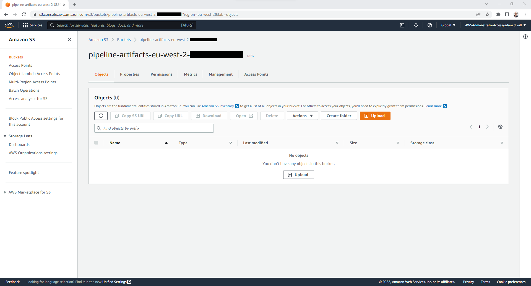
Task: Open the Services grid menu
Action: coord(33,25)
